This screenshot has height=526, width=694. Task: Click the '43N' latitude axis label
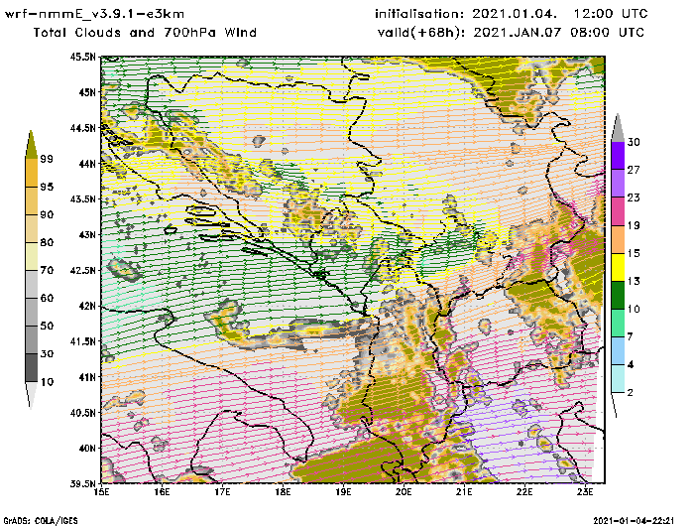[x=87, y=234]
